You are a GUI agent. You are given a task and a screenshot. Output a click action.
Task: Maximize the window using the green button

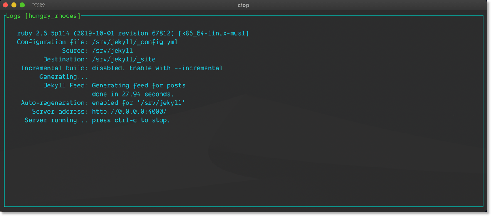[22, 5]
